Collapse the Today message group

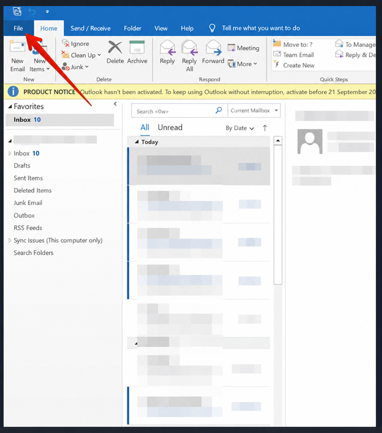tap(137, 142)
